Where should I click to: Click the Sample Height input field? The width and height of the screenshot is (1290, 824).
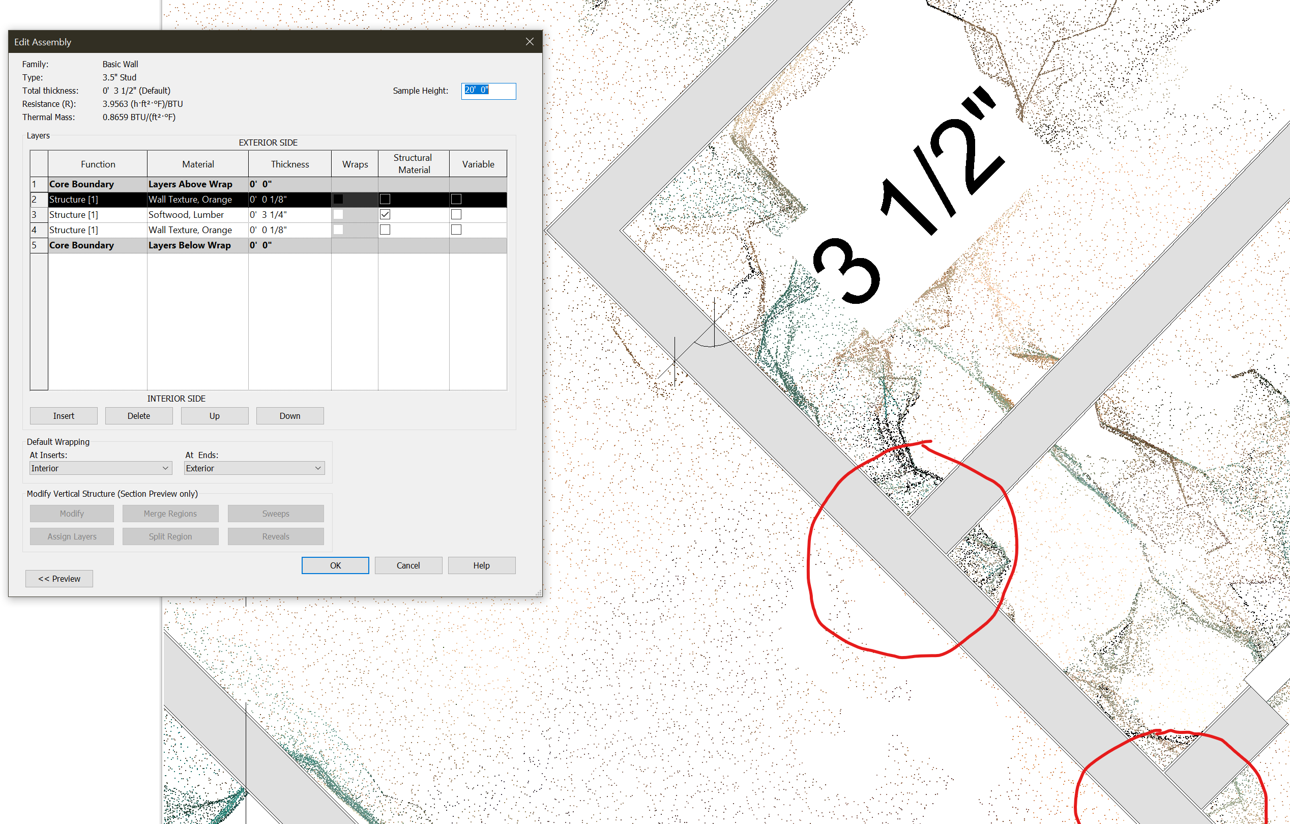click(x=488, y=91)
